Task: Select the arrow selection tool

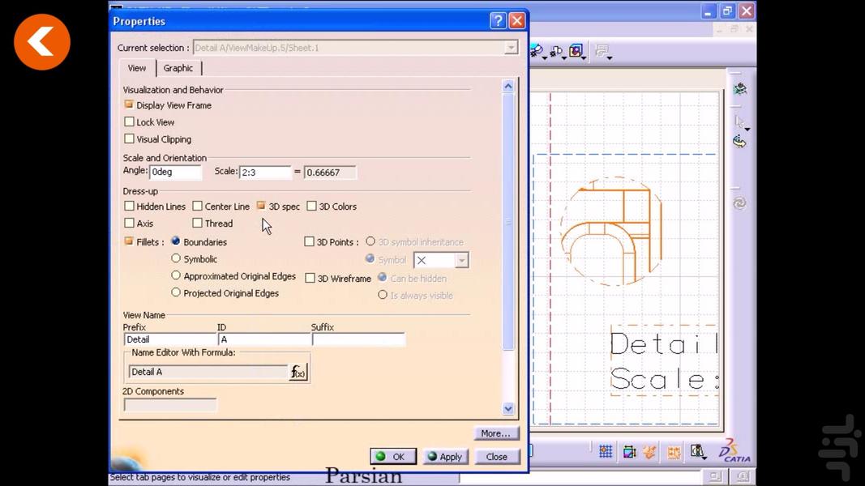Action: [739, 121]
